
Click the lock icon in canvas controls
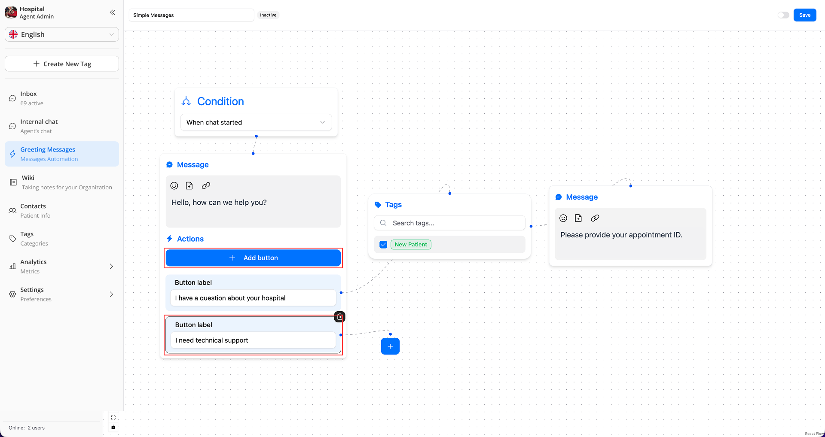click(113, 427)
